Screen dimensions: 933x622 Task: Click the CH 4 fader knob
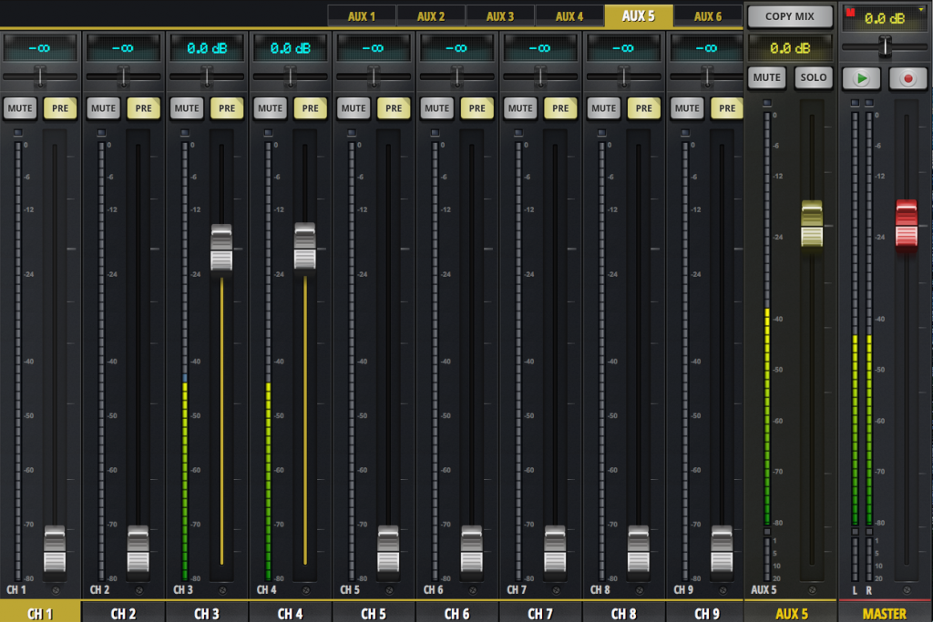tap(304, 246)
